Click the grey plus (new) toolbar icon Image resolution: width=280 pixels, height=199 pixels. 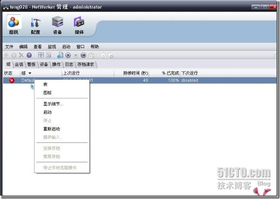pyautogui.click(x=6, y=55)
